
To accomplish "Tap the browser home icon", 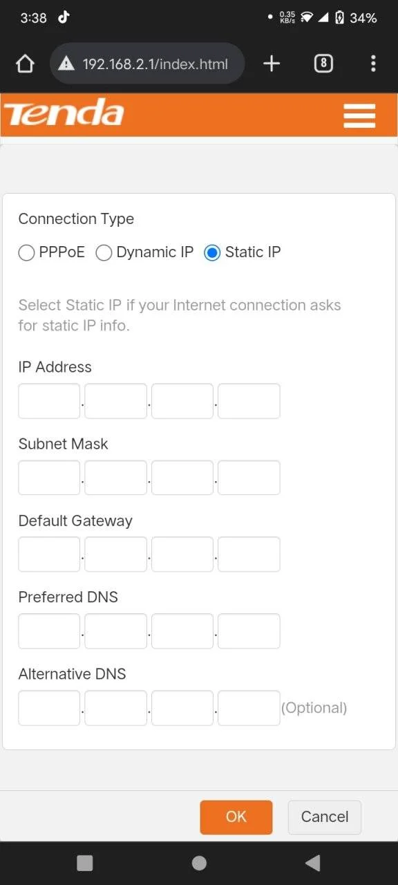I will tap(25, 64).
